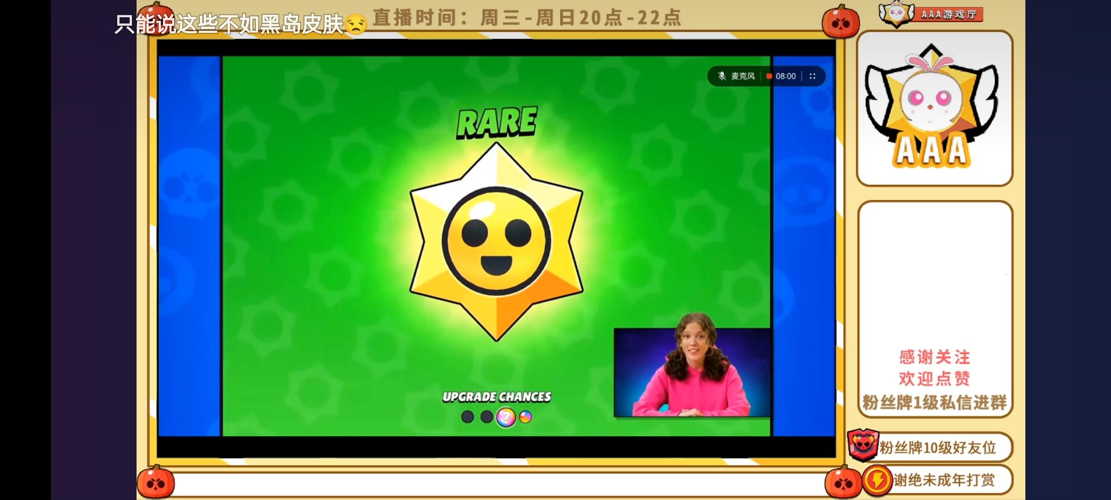Click the top-left comment 只能说这些不如黑岛皮肤
The height and width of the screenshot is (500, 1111).
[x=229, y=24]
